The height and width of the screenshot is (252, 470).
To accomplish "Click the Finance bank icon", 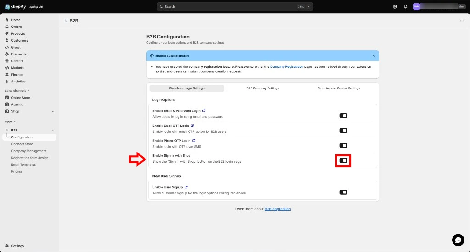I will [7, 75].
